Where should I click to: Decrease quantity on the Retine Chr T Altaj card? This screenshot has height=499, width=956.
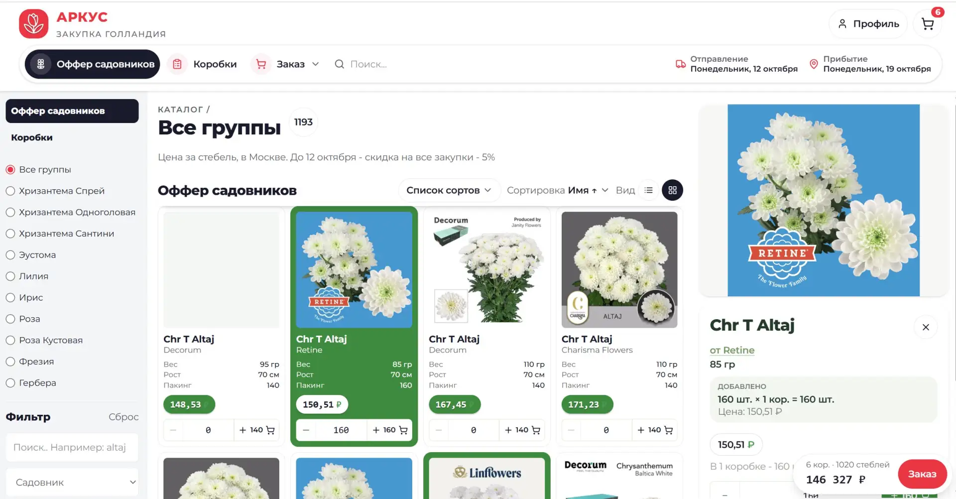pos(306,430)
